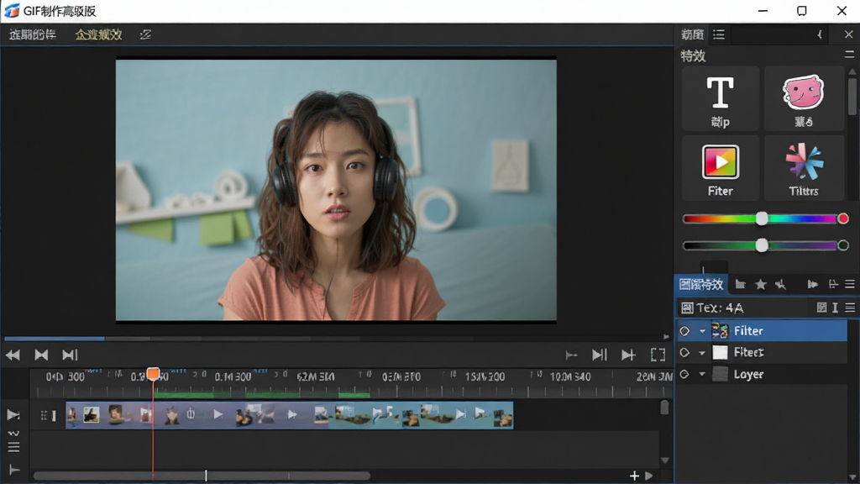Image resolution: width=860 pixels, height=484 pixels.
Task: Click the list icon in the right panel header
Action: pyautogui.click(x=719, y=34)
